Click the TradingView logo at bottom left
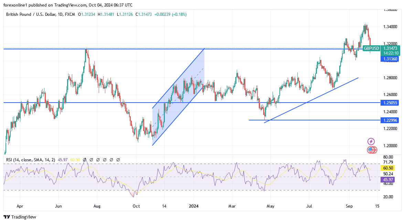The image size is (405, 223). coord(20,217)
